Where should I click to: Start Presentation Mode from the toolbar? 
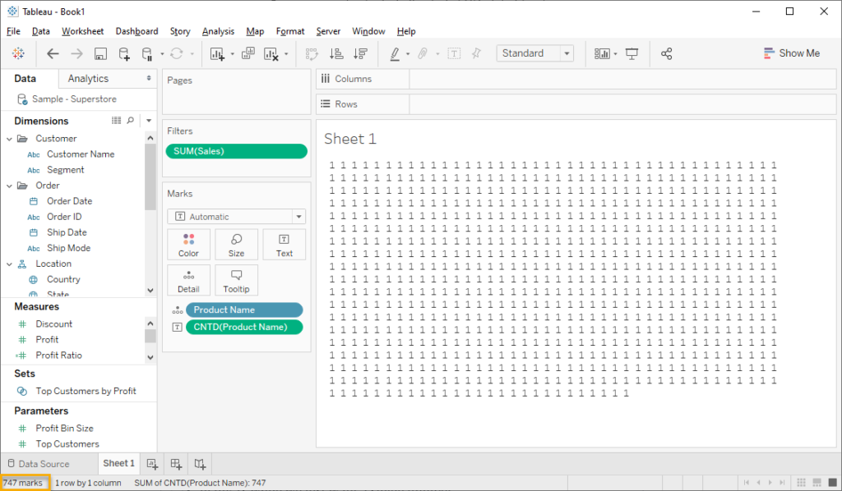632,53
